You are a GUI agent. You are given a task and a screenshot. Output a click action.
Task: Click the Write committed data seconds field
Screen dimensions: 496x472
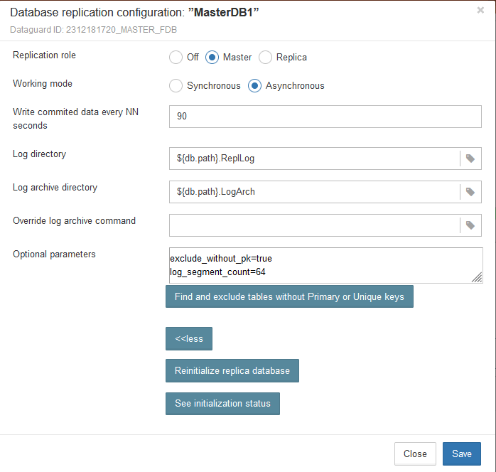pos(325,117)
